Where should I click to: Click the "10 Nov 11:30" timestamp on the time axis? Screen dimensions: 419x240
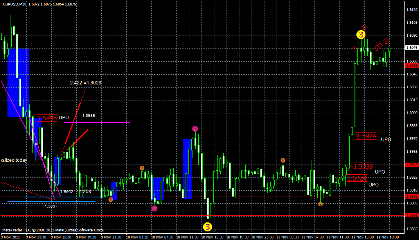click(188, 236)
